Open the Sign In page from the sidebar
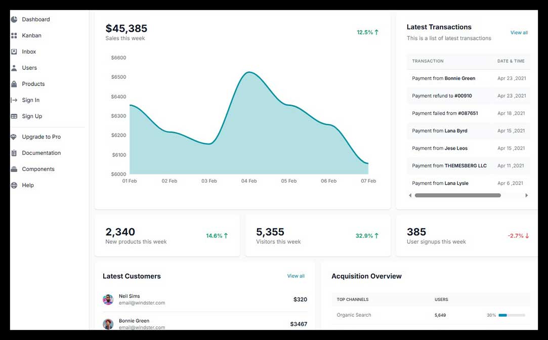The height and width of the screenshot is (340, 548). tap(31, 100)
